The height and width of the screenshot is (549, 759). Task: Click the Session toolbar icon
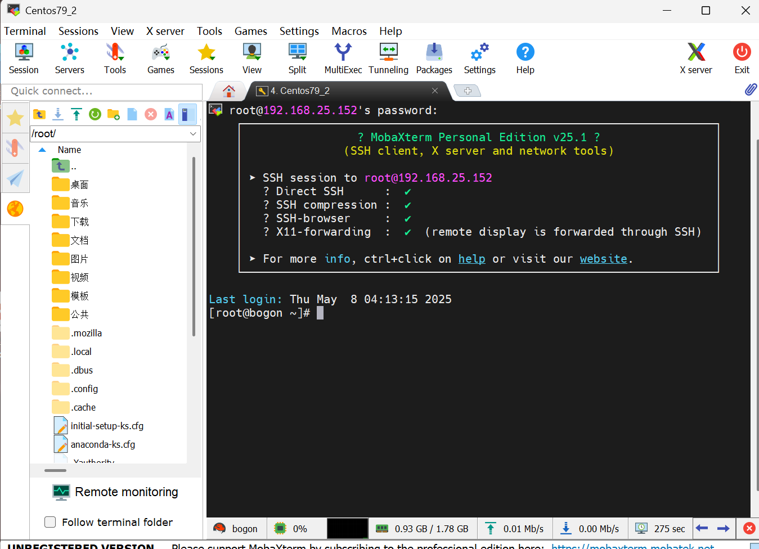click(24, 58)
